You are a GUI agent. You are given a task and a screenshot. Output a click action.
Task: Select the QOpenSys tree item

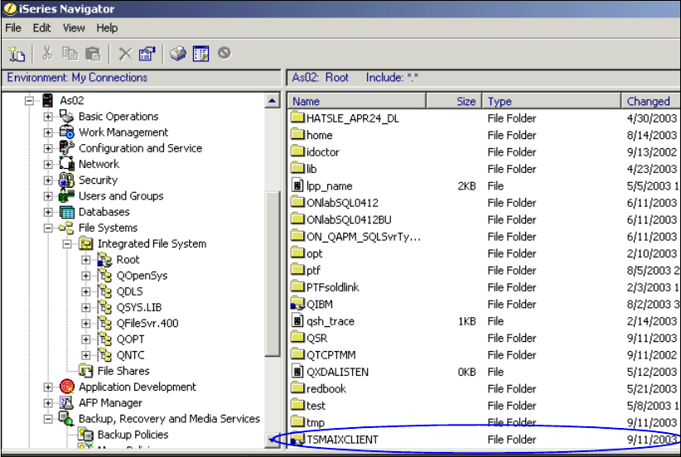click(x=142, y=276)
